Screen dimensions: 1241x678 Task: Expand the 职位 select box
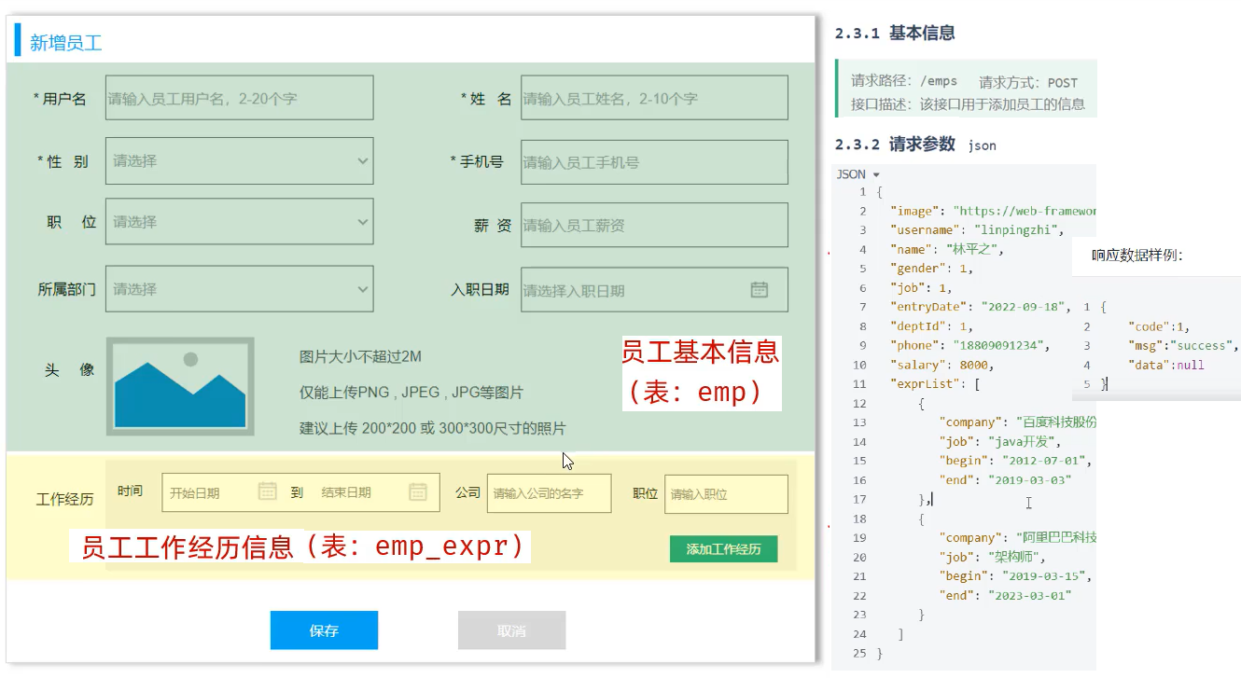(239, 222)
